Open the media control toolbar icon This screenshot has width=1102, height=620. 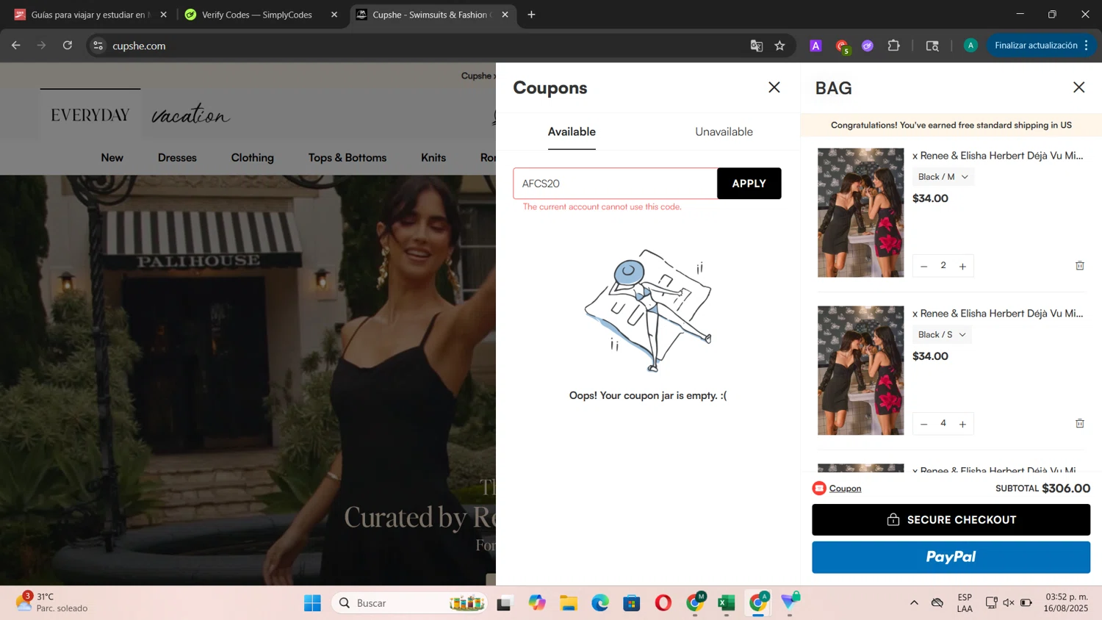[932, 46]
